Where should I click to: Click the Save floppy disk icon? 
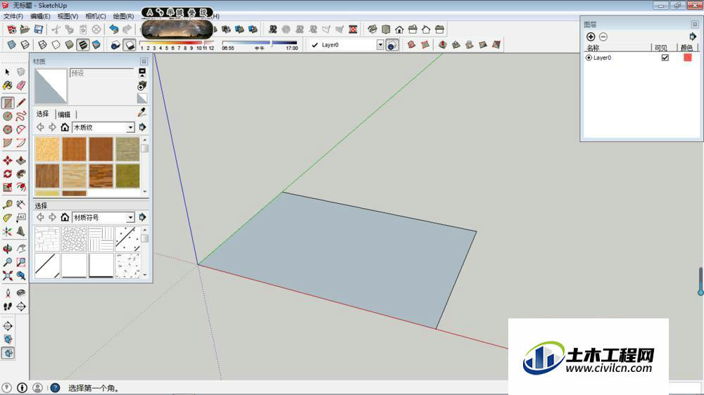(x=39, y=30)
